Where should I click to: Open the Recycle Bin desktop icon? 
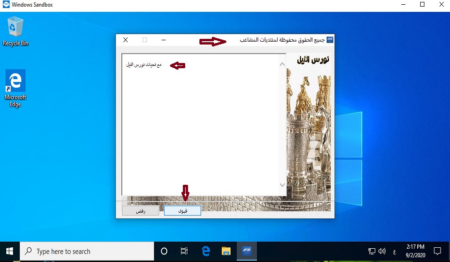pos(16,31)
